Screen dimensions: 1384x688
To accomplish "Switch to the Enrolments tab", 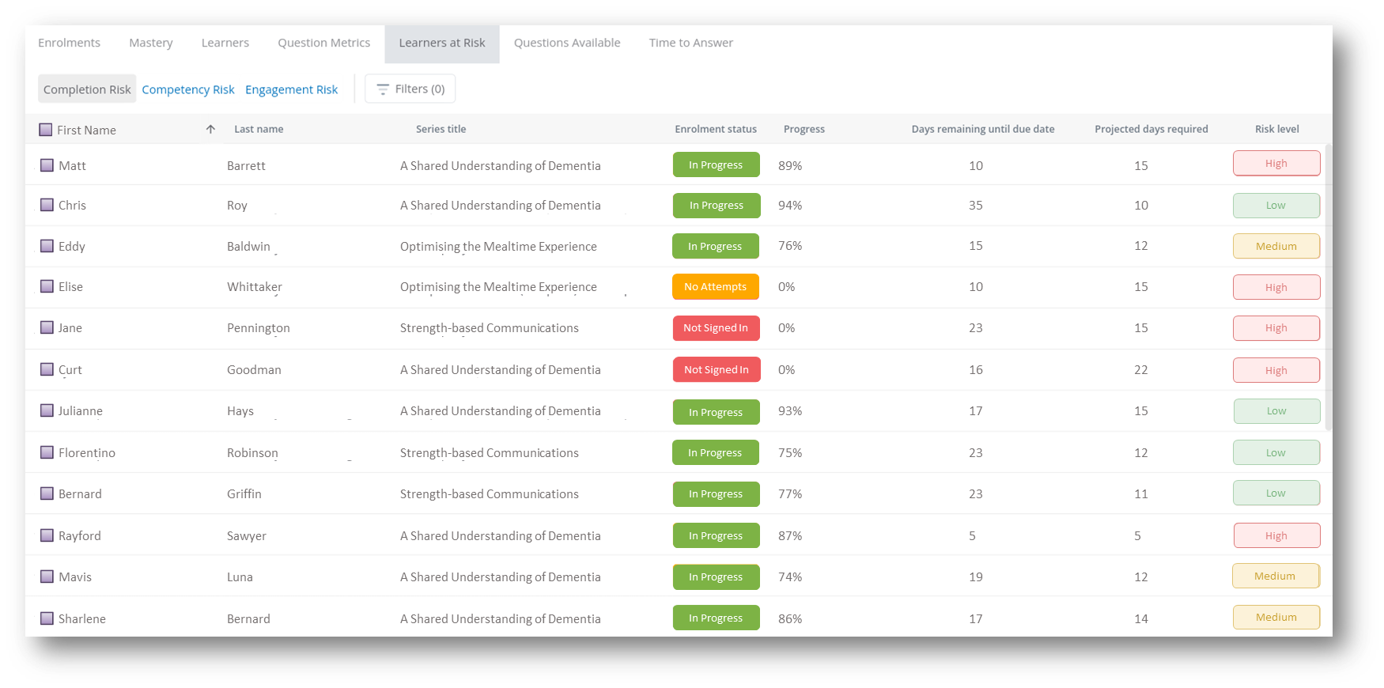I will coord(69,43).
